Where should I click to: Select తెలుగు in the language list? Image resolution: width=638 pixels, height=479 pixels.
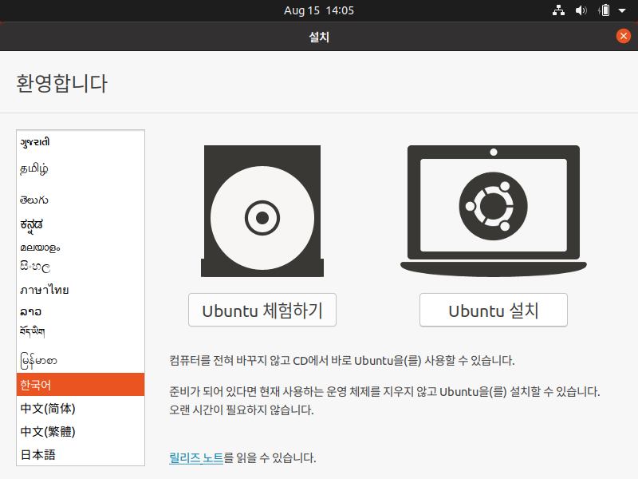pos(81,200)
